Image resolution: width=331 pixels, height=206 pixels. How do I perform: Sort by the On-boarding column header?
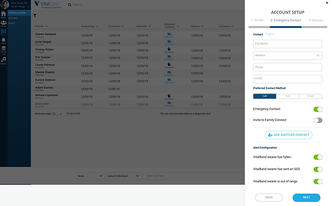click(89, 26)
